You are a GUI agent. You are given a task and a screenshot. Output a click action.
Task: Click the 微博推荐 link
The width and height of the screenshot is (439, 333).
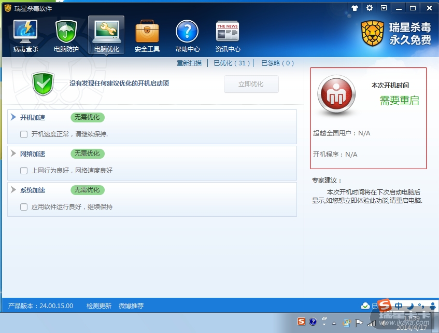tap(131, 306)
